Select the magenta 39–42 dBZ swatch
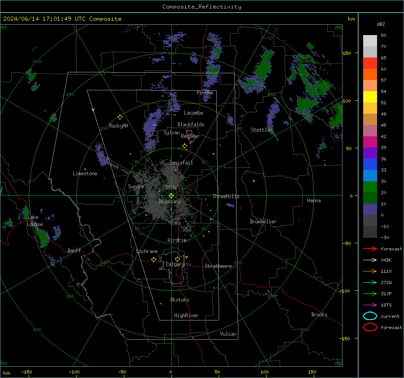404x378 pixels. [370, 142]
